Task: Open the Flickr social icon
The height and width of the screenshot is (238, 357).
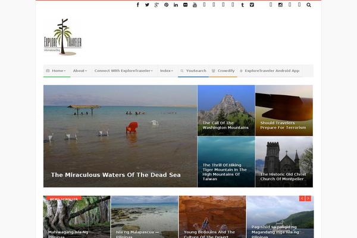Action: tap(185, 5)
